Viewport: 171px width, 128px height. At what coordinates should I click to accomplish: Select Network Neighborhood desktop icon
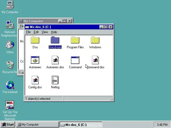tap(10, 25)
